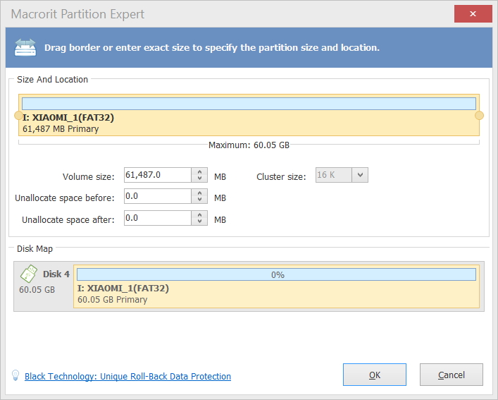498x400 pixels.
Task: Decrease Unallocate space before value
Action: tap(199, 200)
